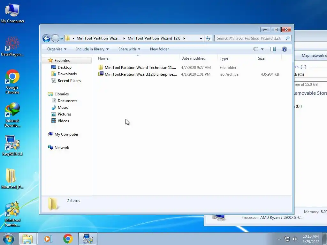
Task: Select Libraries in the navigation pane
Action: point(62,94)
